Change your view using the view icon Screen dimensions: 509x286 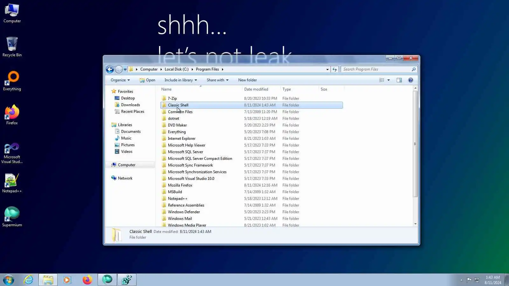382,80
